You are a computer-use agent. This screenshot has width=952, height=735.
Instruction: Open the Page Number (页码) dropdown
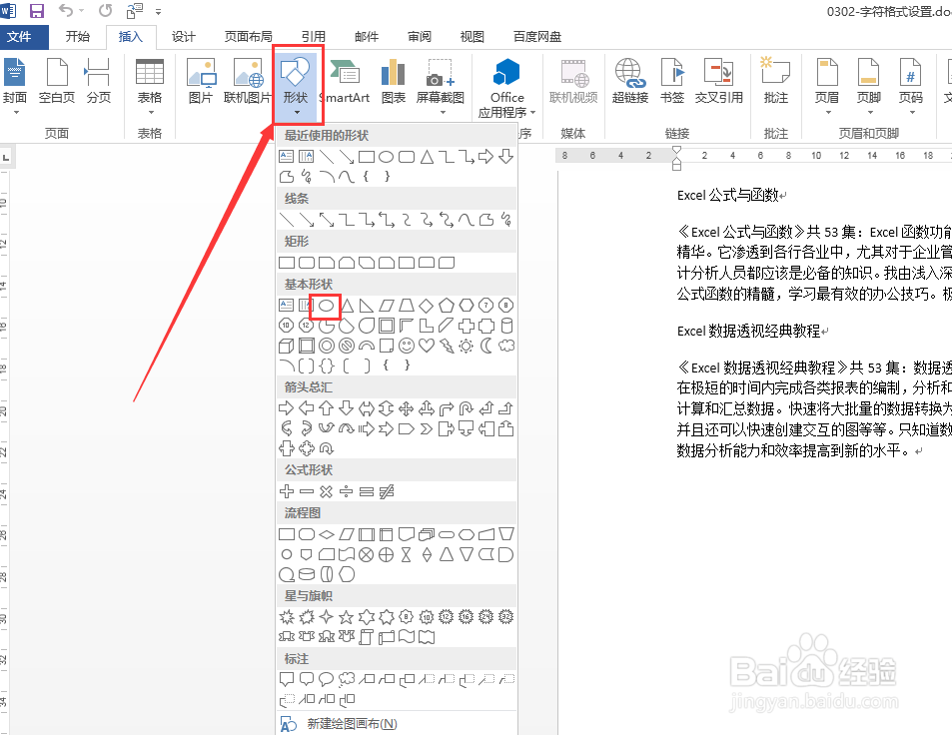(911, 85)
